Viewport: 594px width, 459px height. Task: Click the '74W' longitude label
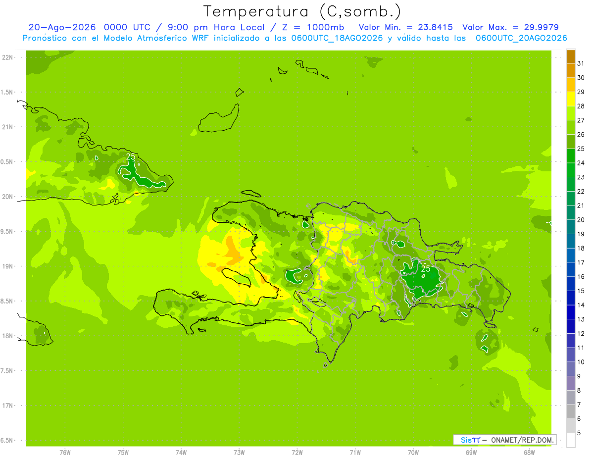[181, 453]
